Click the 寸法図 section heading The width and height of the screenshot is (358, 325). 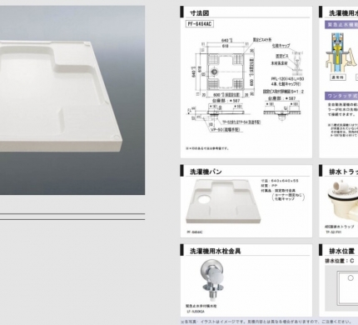point(199,13)
